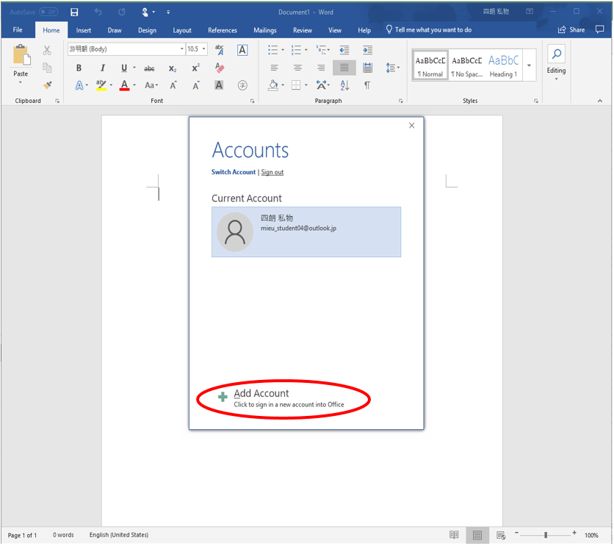The image size is (614, 546).
Task: Click the Switch Account link
Action: click(234, 172)
